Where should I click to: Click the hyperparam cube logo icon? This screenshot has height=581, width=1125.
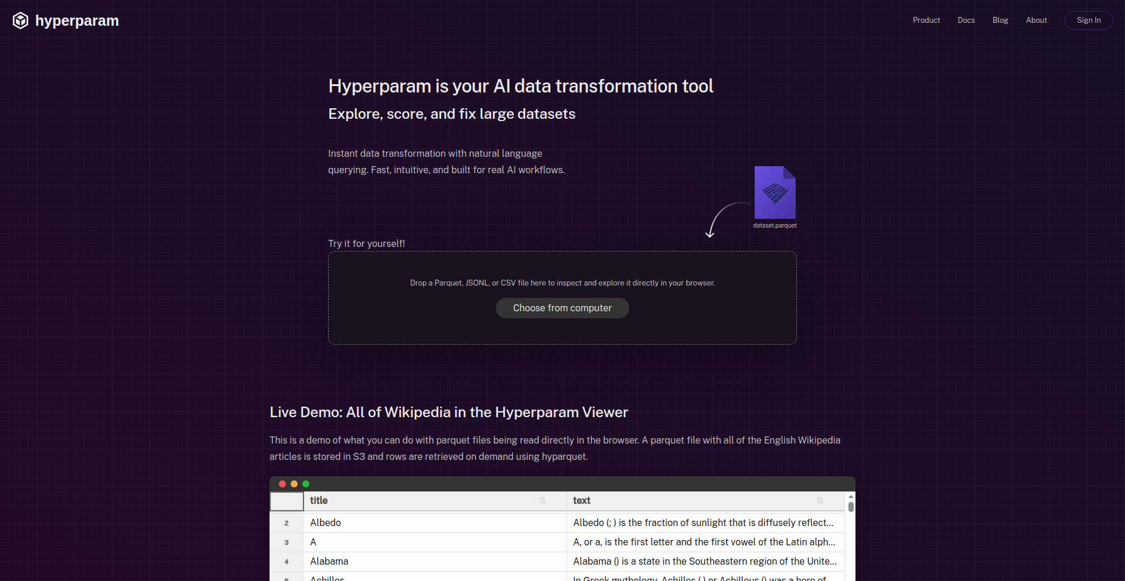[20, 20]
